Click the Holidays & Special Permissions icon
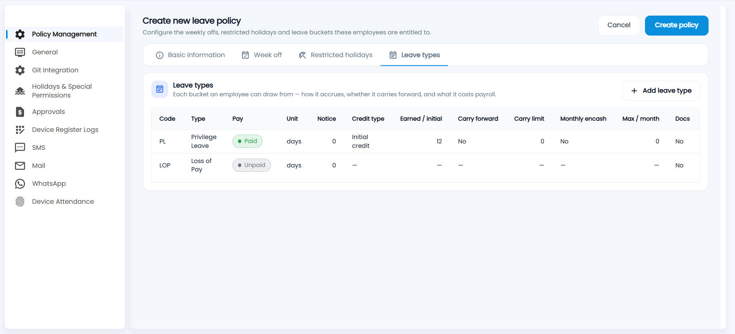This screenshot has height=334, width=735. 20,91
